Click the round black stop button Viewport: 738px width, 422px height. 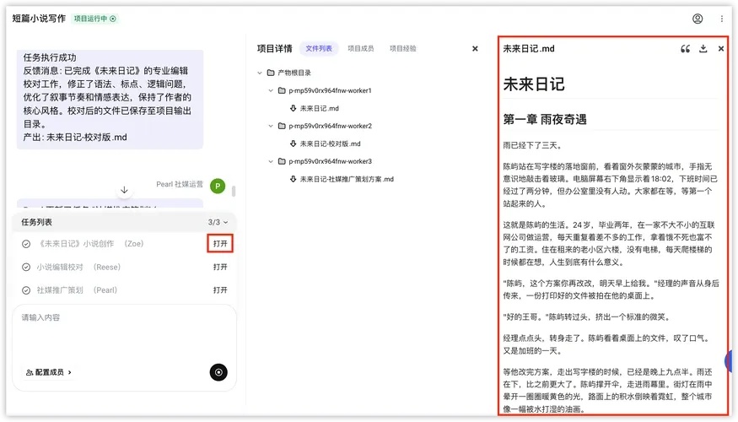pos(218,372)
